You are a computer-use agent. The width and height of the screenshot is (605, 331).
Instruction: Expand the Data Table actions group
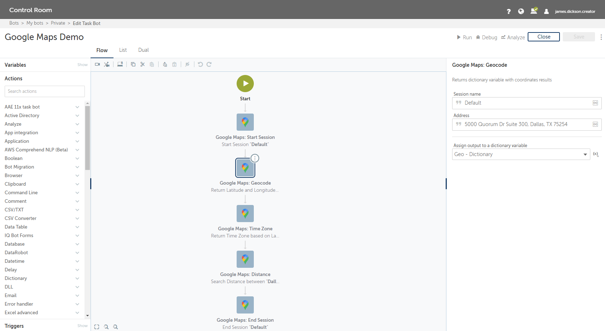77,227
